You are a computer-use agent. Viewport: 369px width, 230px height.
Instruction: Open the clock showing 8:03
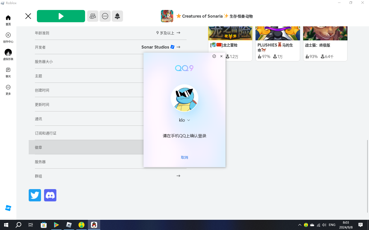pyautogui.click(x=346, y=225)
